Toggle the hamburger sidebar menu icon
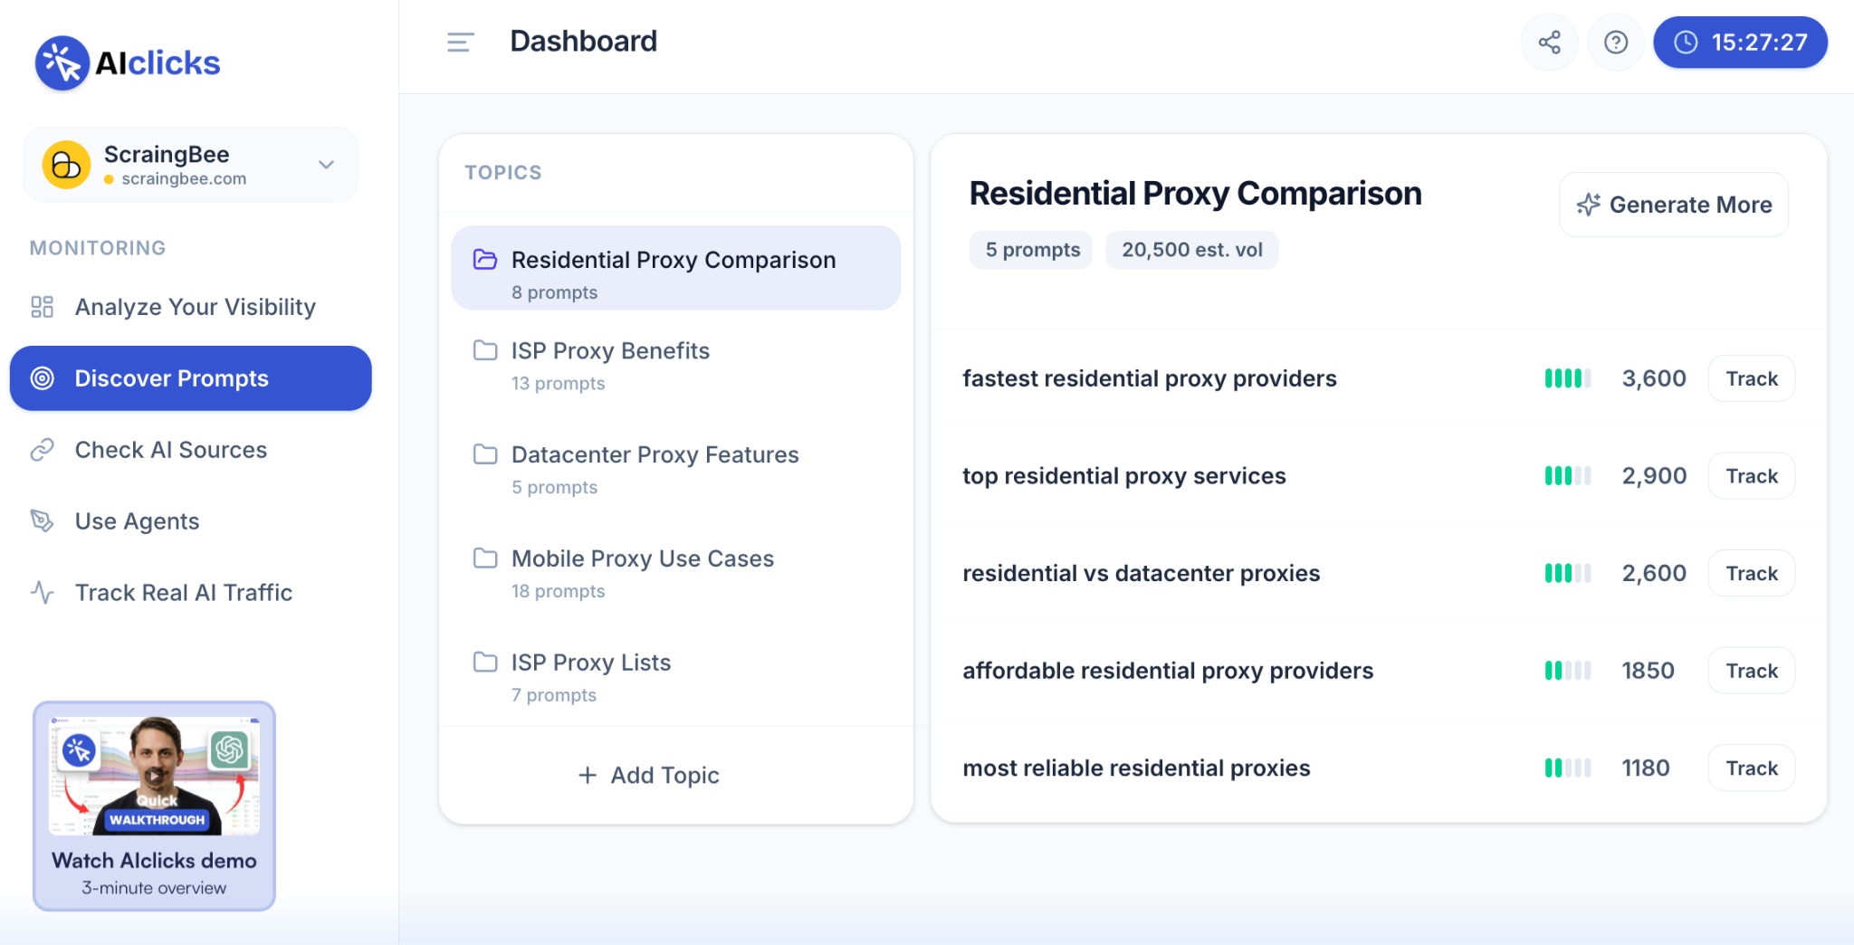Viewport: 1854px width, 945px height. pos(460,43)
